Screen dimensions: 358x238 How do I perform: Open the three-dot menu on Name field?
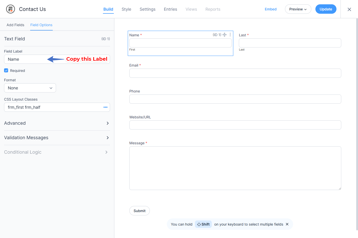click(230, 35)
